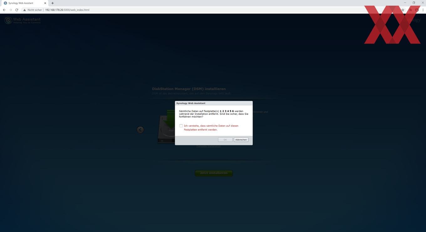This screenshot has height=232, width=426.
Task: Go back with the browser back arrow
Action: [x=4, y=10]
